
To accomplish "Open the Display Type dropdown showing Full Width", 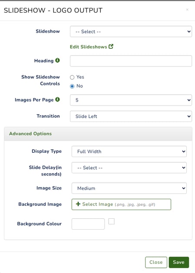I will coord(129,151).
